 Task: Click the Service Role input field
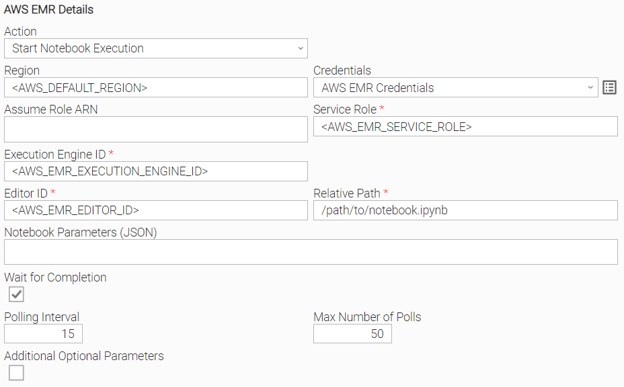tap(465, 126)
